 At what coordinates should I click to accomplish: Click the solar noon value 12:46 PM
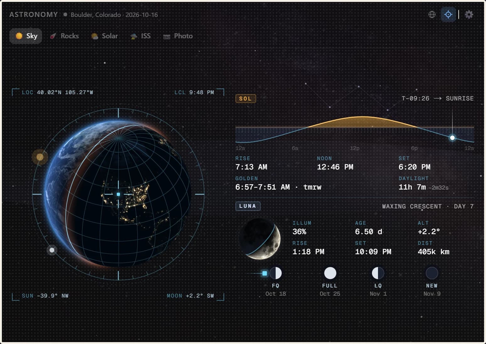point(335,167)
